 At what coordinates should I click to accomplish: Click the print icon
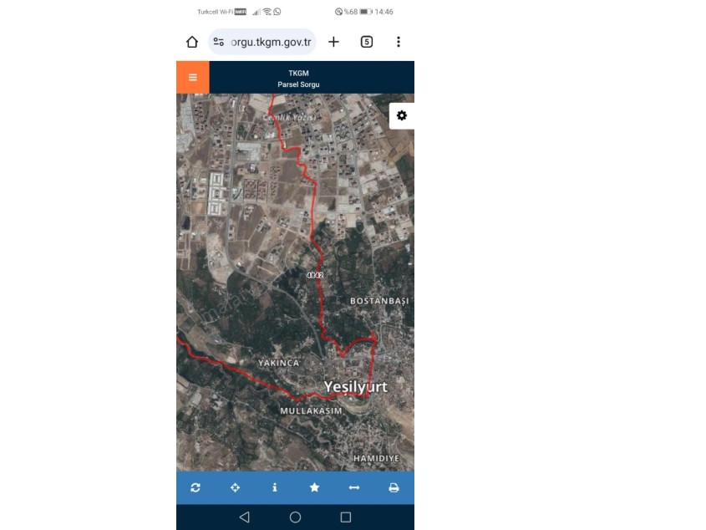point(394,487)
